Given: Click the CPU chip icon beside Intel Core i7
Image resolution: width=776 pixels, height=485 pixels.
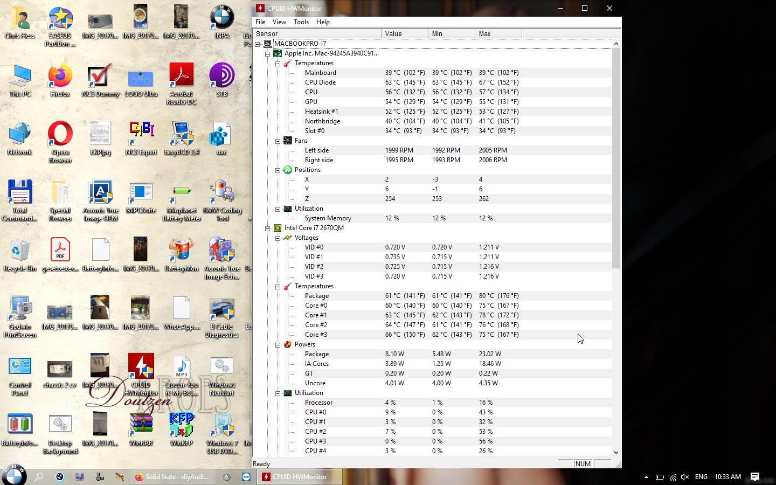Looking at the screenshot, I should tap(278, 228).
